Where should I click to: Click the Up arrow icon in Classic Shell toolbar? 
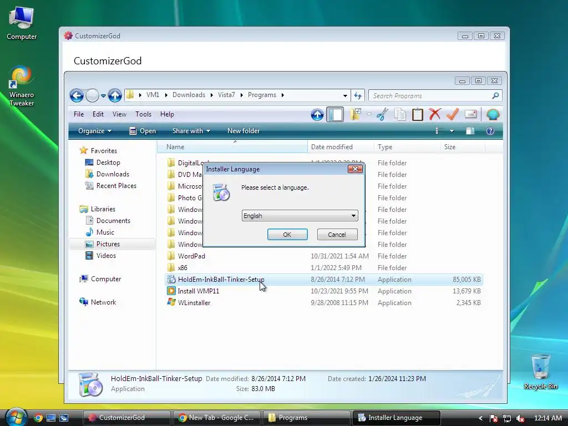click(317, 114)
